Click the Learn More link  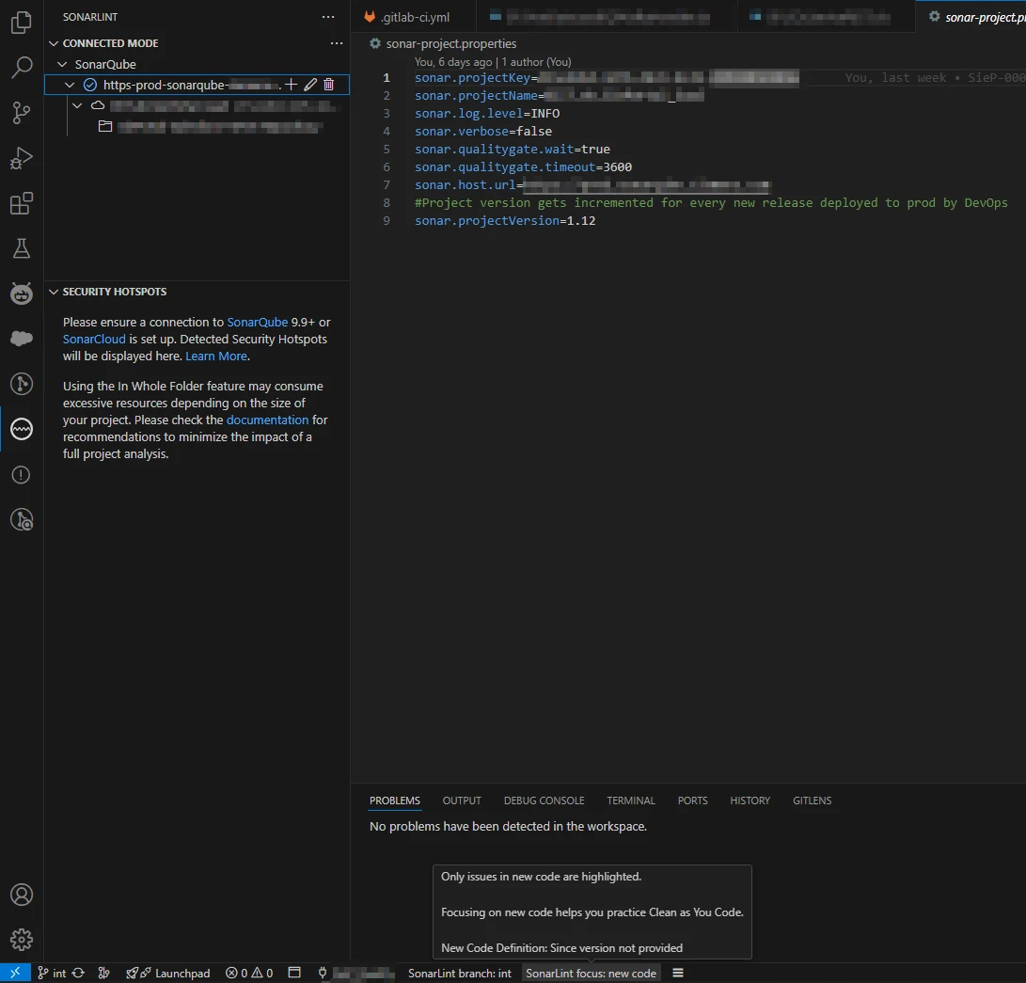tap(215, 356)
